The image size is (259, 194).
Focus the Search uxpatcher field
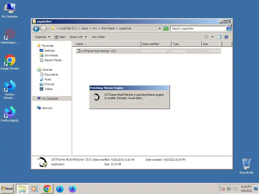(198, 29)
